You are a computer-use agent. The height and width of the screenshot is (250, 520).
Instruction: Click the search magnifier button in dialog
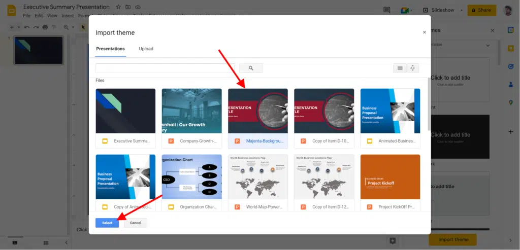click(x=250, y=68)
